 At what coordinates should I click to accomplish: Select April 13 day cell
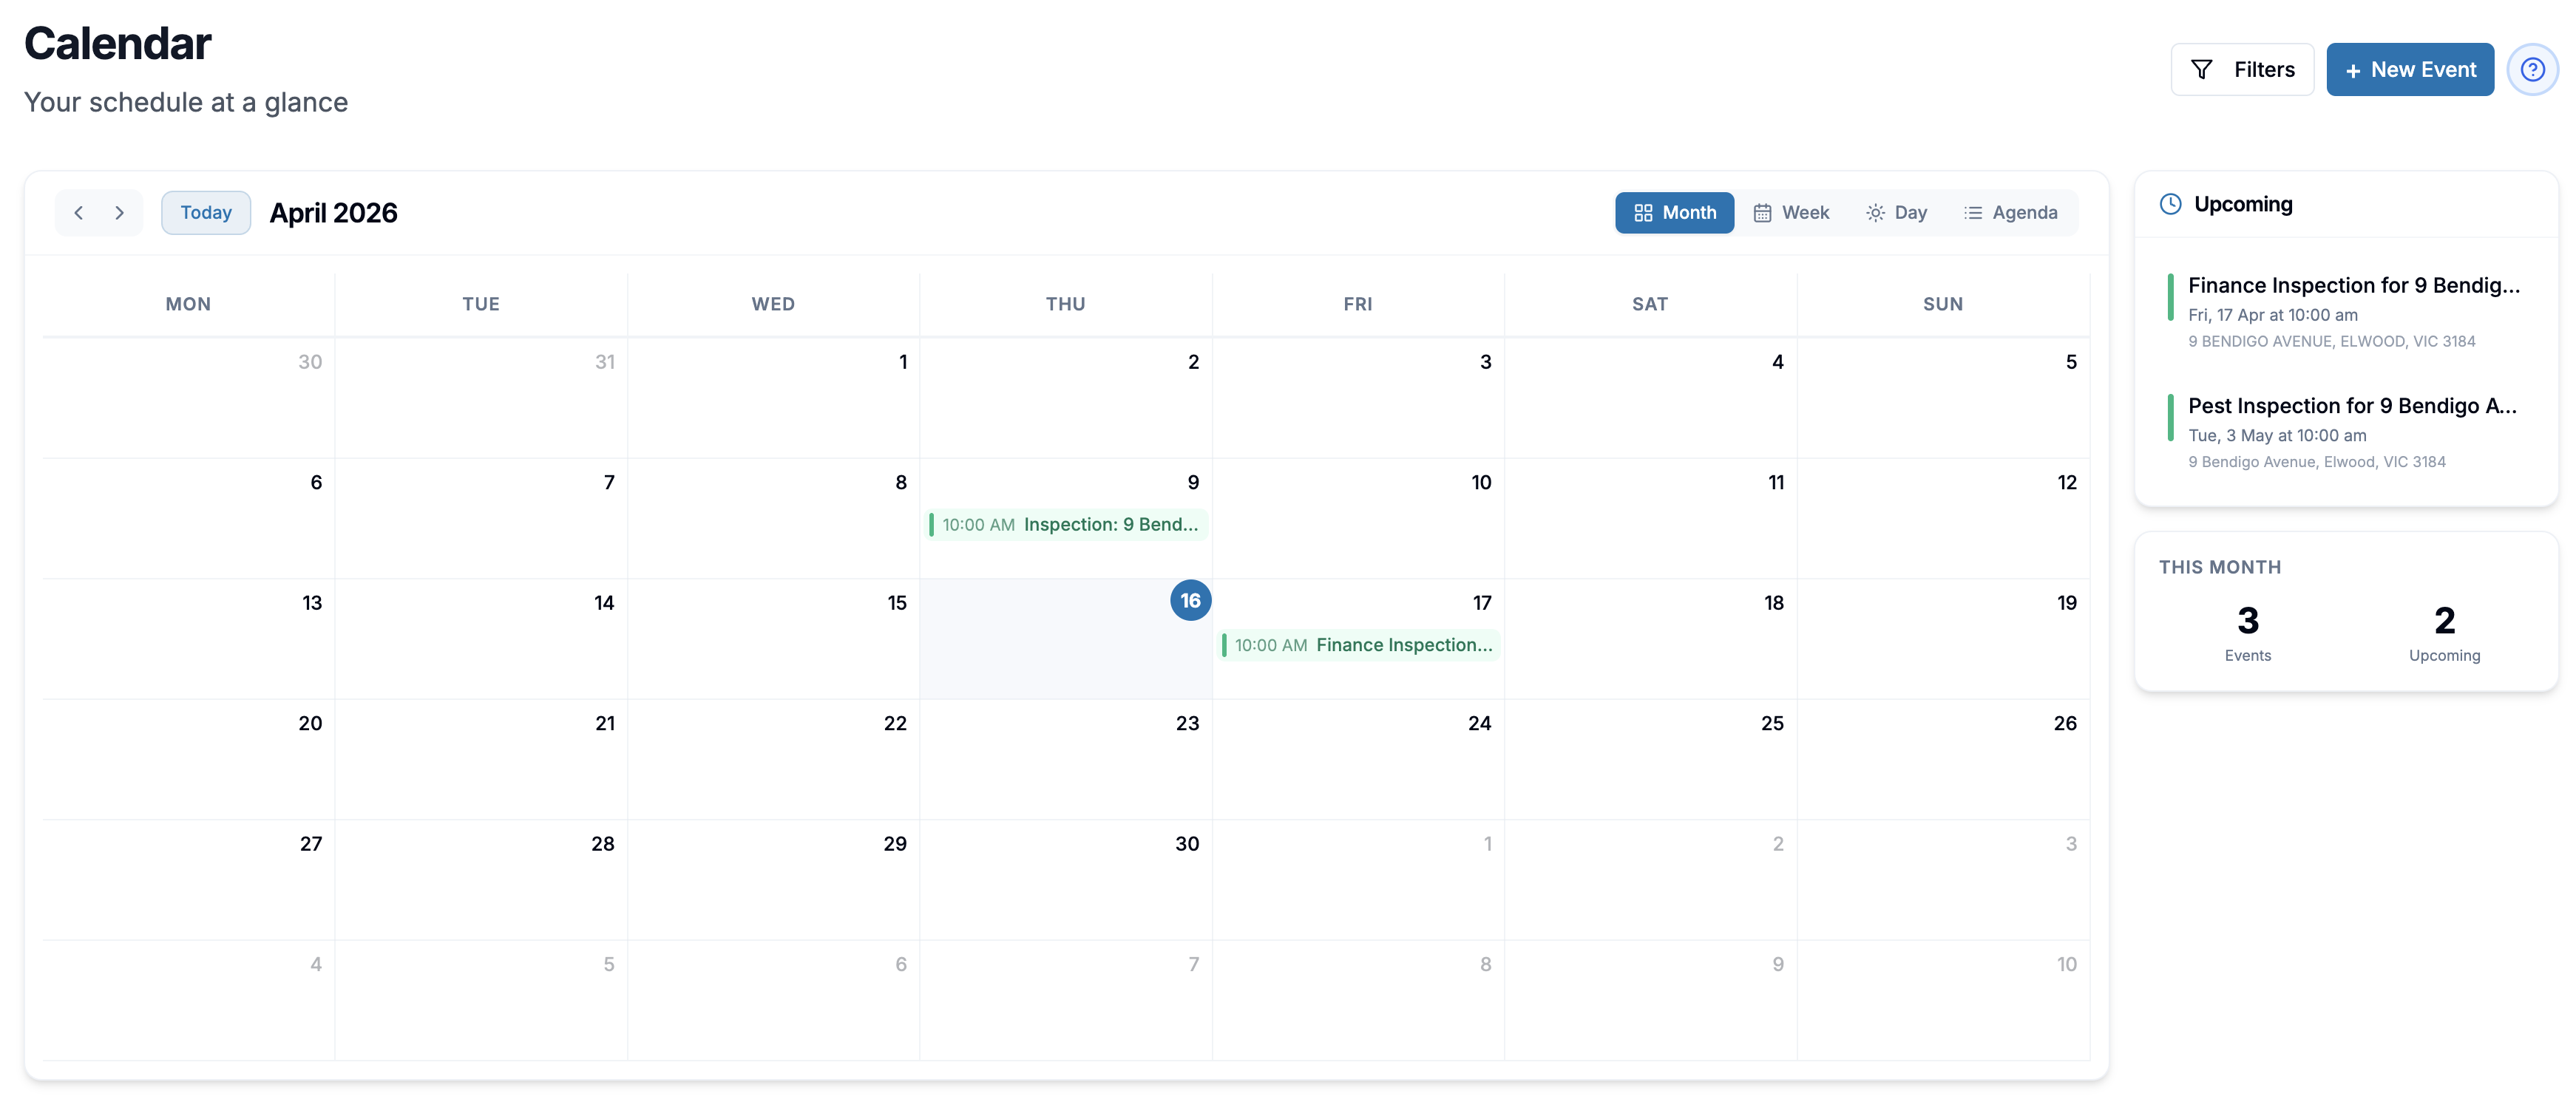(x=188, y=639)
